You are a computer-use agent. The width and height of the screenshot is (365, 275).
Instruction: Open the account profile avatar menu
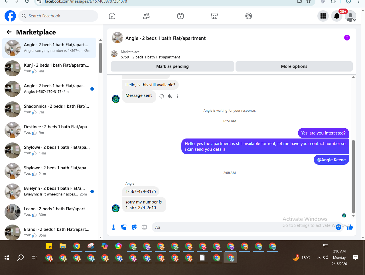click(x=350, y=16)
